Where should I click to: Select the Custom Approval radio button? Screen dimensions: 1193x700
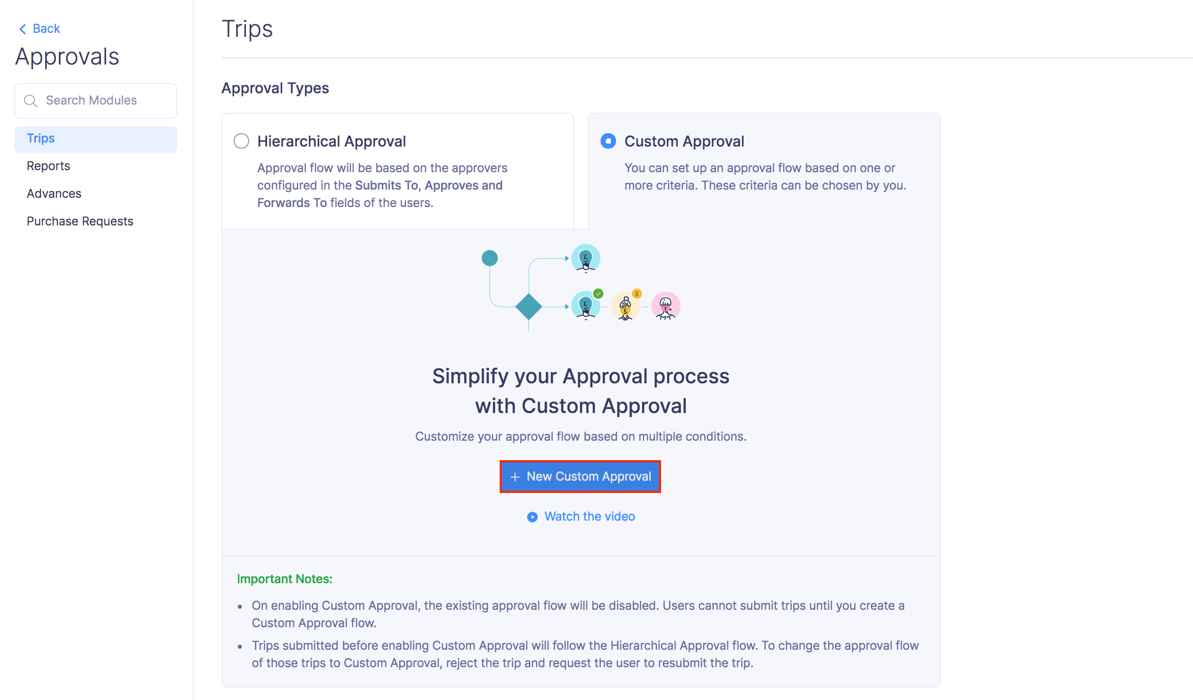608,141
